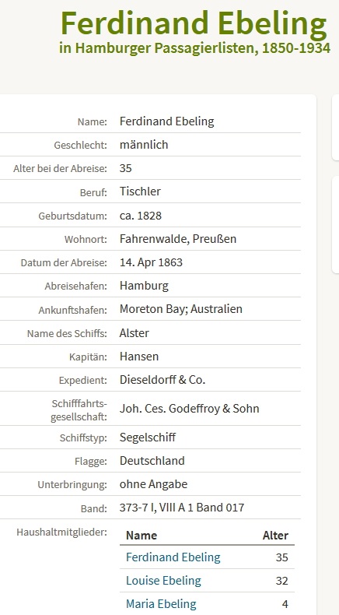The width and height of the screenshot is (339, 615).
Task: Click the departure date 14. Apr 1863
Action: click(151, 262)
